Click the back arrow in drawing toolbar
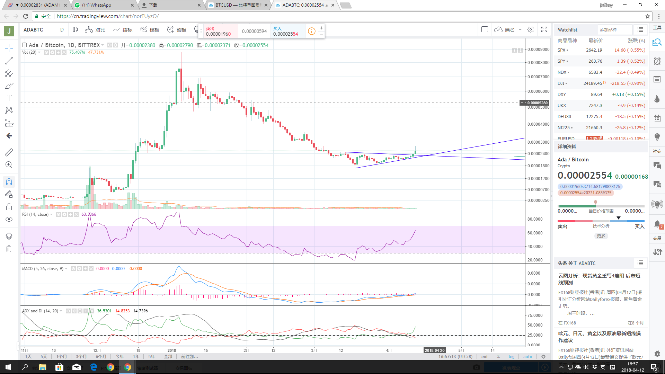This screenshot has width=665, height=374. tap(9, 136)
